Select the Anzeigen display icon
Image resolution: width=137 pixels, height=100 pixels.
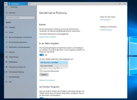7,27
